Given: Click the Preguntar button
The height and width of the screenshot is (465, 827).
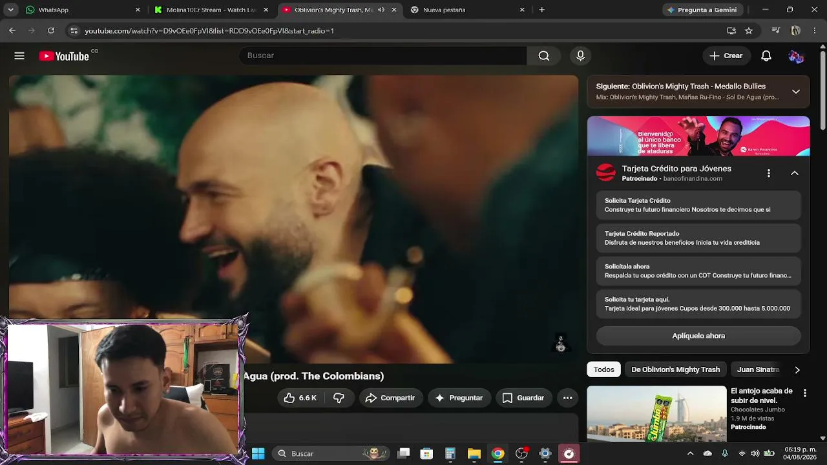Looking at the screenshot, I should click(459, 398).
